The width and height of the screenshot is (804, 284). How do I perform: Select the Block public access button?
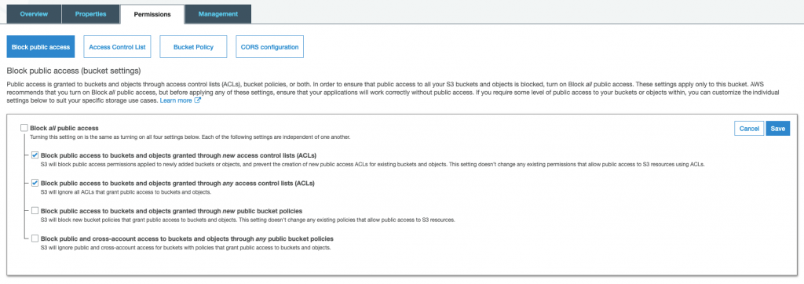[x=41, y=46]
